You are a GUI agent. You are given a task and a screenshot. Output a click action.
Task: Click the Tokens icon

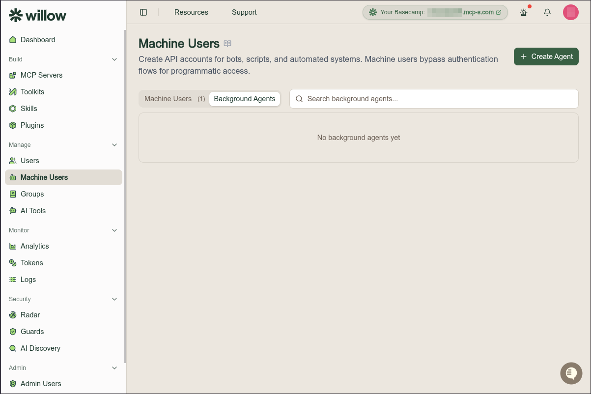tap(13, 263)
